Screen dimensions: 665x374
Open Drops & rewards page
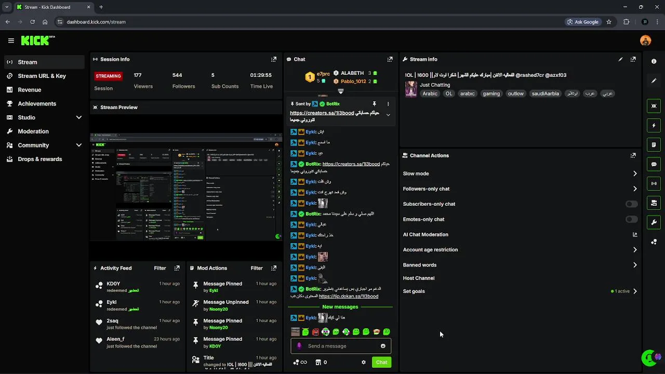(x=44, y=159)
